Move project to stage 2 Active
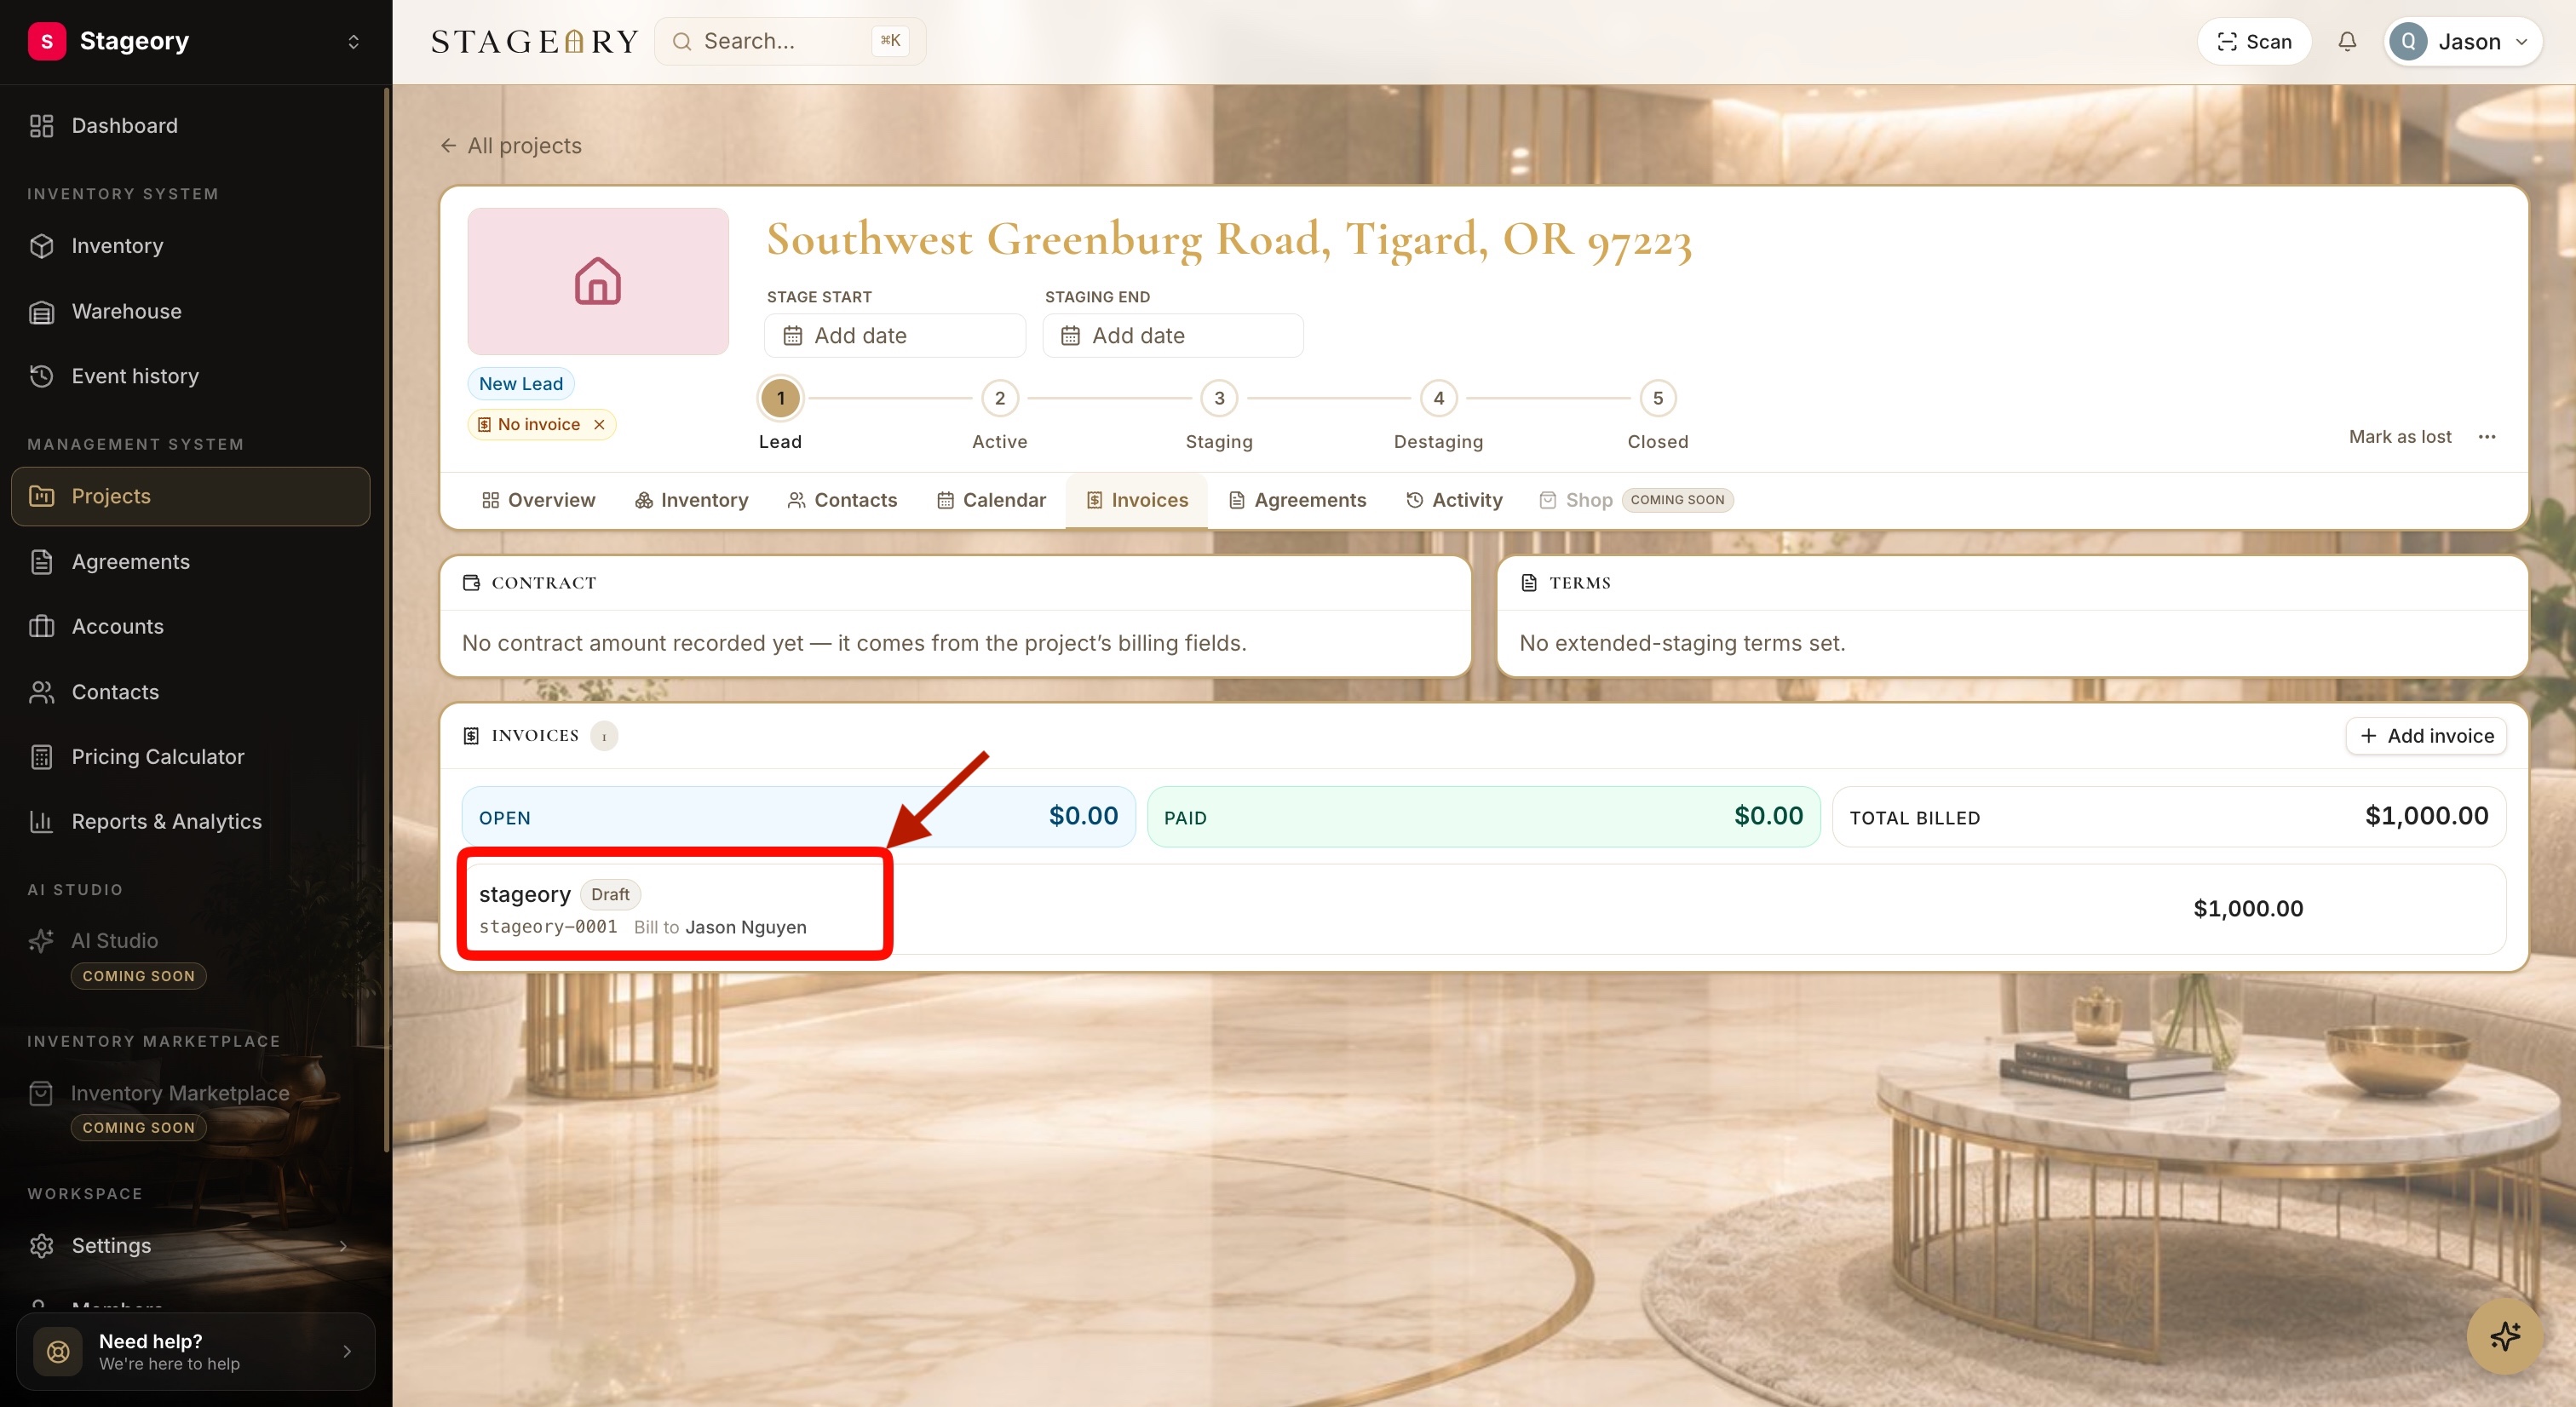This screenshot has width=2576, height=1407. [1000, 399]
